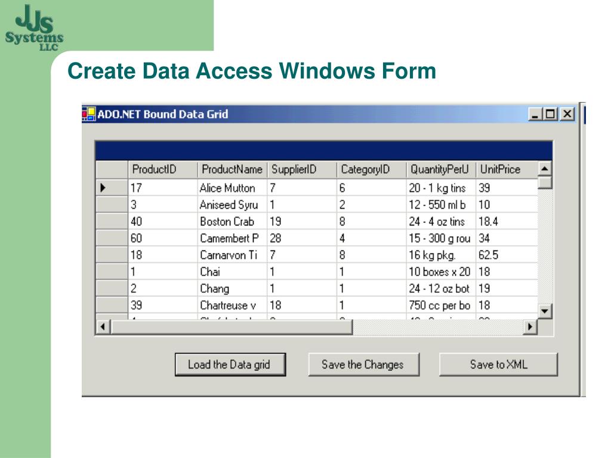Image resolution: width=611 pixels, height=458 pixels.
Task: Click the Load the Data grid button
Action: click(x=230, y=364)
